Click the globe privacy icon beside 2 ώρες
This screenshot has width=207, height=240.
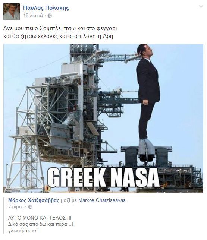(x=31, y=207)
